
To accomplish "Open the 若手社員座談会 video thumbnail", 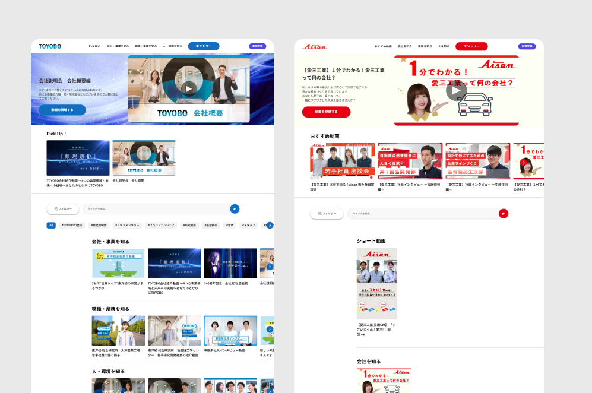I will coord(343,161).
